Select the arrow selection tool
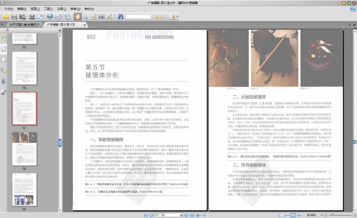 [x=86, y=17]
